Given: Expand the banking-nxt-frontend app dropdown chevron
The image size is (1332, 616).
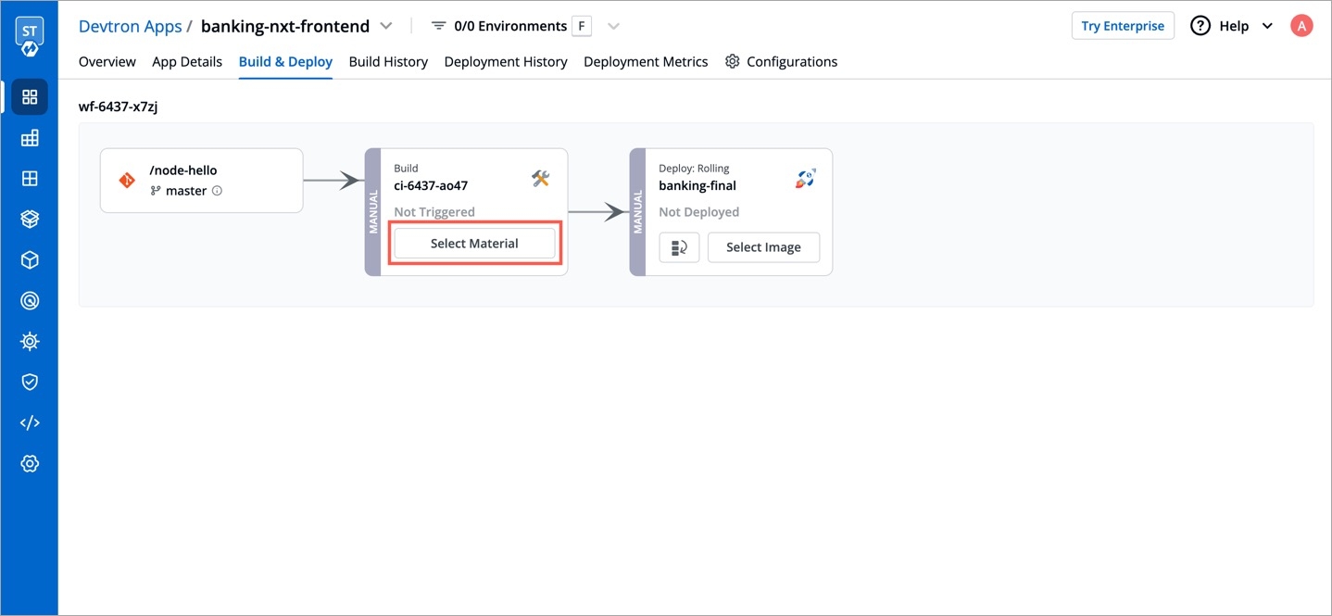Looking at the screenshot, I should pyautogui.click(x=386, y=26).
